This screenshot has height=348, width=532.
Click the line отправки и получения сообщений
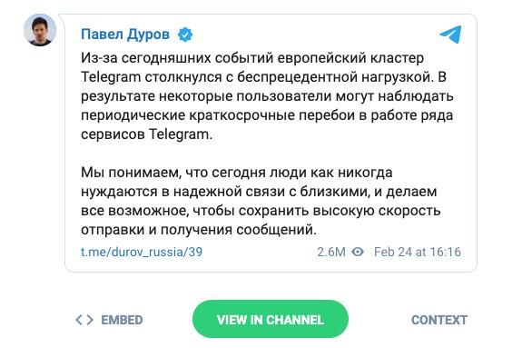pyautogui.click(x=199, y=230)
